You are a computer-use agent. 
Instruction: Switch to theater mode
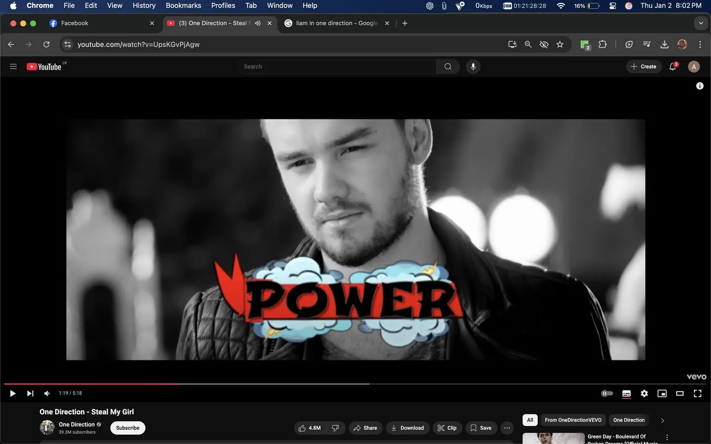click(x=680, y=394)
